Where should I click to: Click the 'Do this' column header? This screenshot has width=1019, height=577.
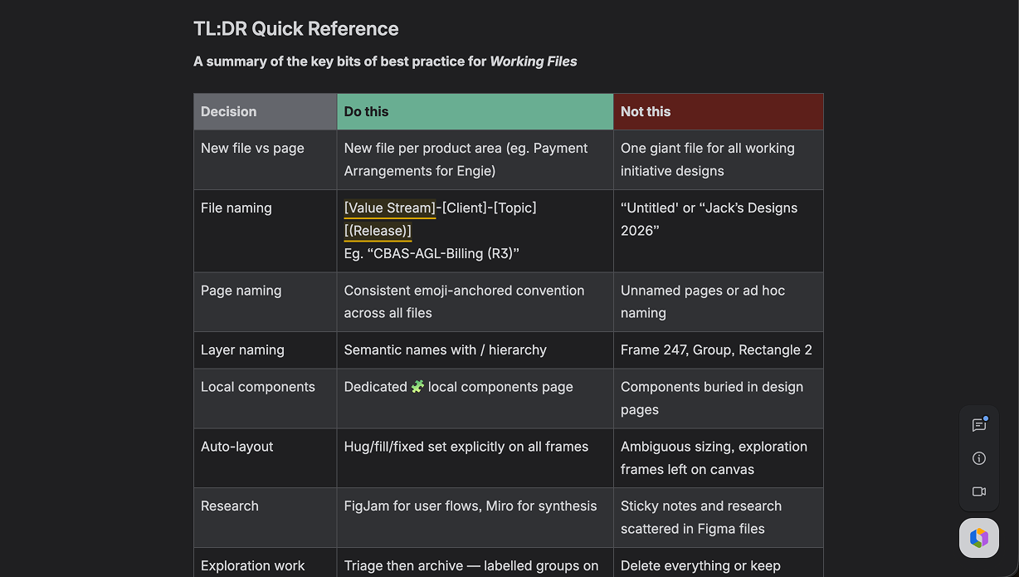[475, 111]
